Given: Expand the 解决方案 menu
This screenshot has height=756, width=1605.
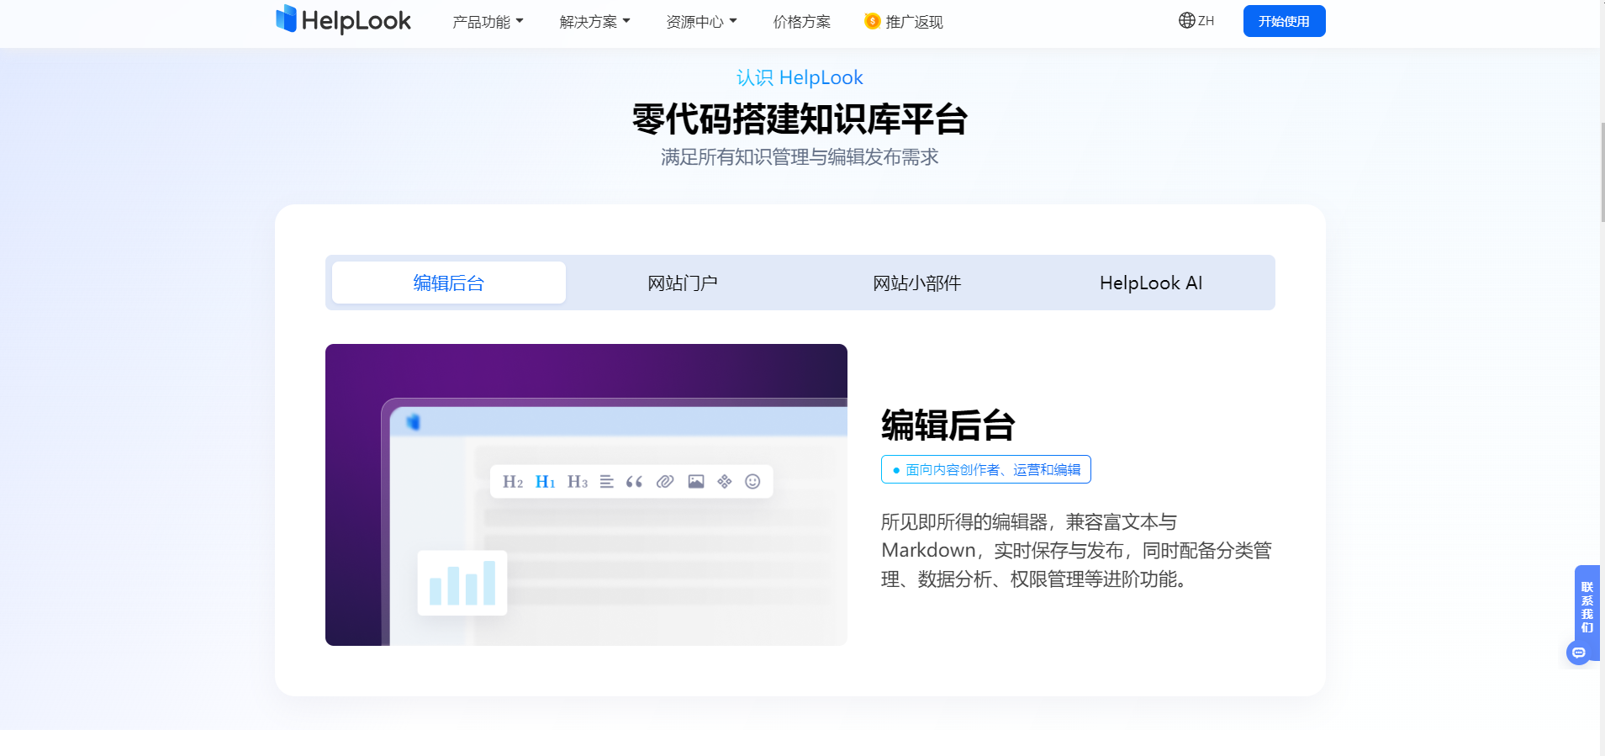Looking at the screenshot, I should tap(594, 22).
